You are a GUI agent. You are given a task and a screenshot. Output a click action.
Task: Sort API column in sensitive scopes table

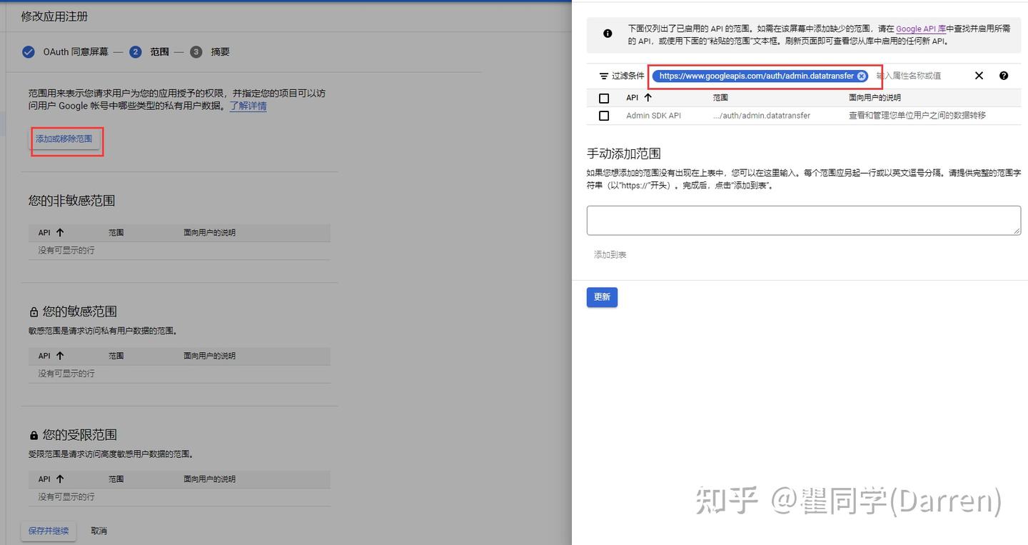pos(60,355)
